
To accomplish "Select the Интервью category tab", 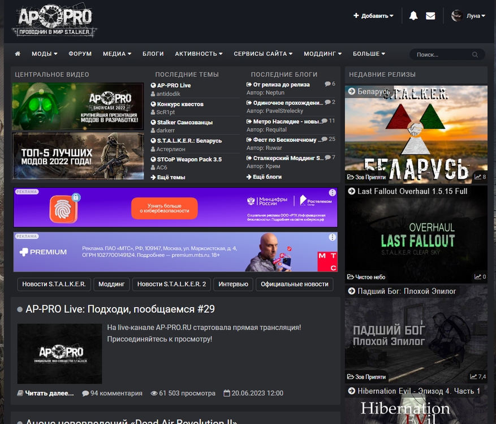I will pyautogui.click(x=233, y=284).
